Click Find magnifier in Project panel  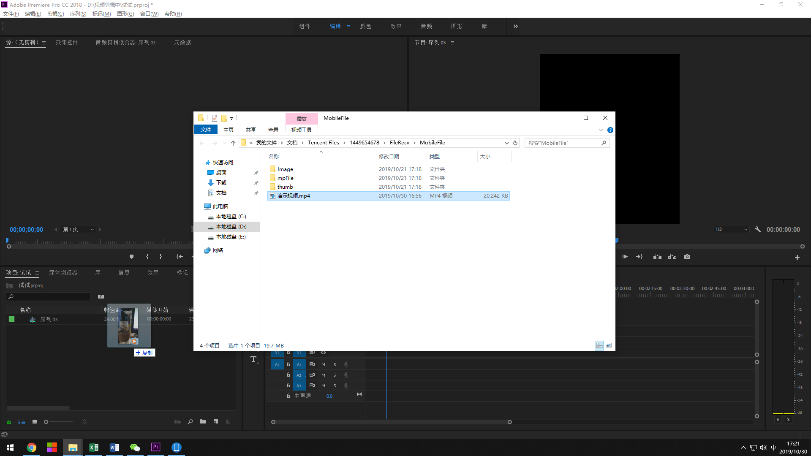[191, 422]
